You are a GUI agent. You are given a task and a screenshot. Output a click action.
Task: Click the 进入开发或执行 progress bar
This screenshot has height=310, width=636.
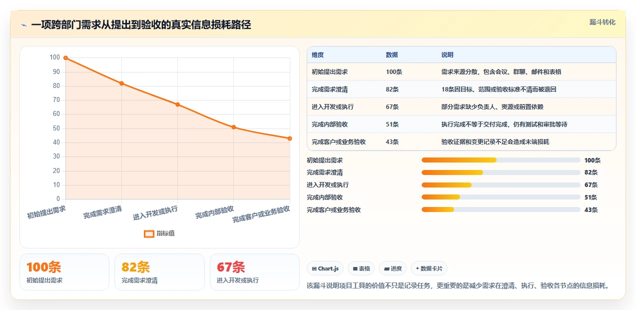tap(501, 185)
